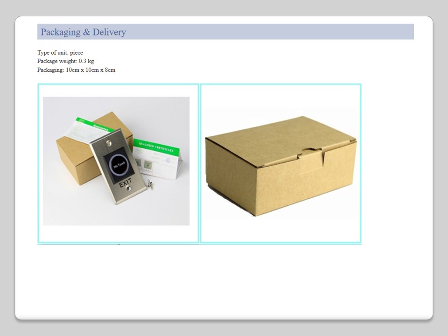448x336 pixels.
Task: Select the Packaging dimensions 10cm x 10cm x 8cm line
Action: click(x=76, y=70)
